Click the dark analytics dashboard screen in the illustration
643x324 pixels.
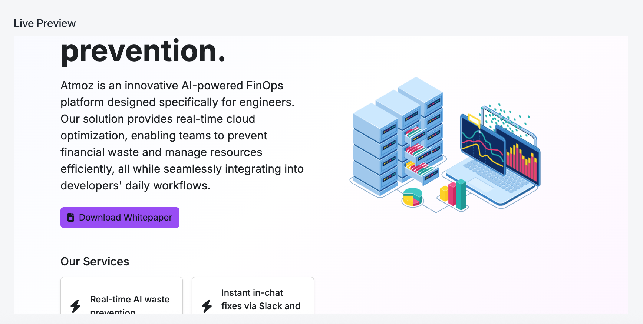pyautogui.click(x=482, y=145)
